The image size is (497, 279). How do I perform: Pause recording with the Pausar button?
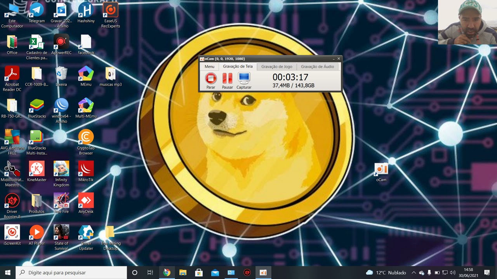click(228, 81)
